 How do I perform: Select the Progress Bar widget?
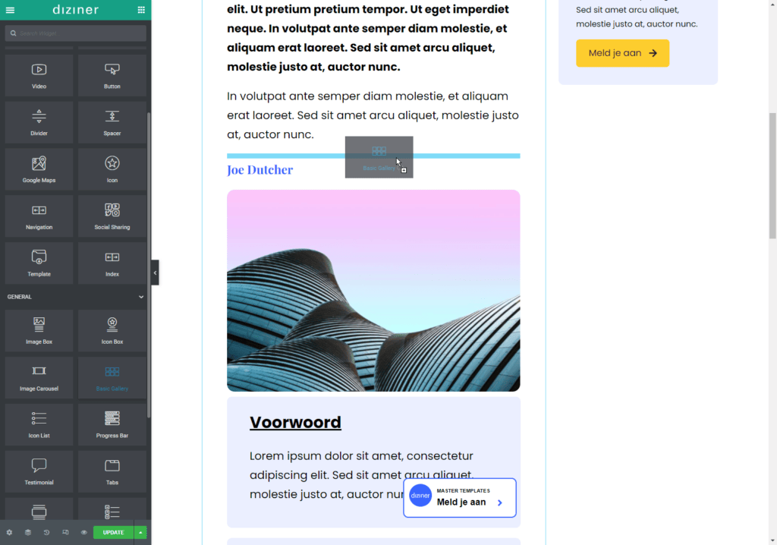pos(112,424)
